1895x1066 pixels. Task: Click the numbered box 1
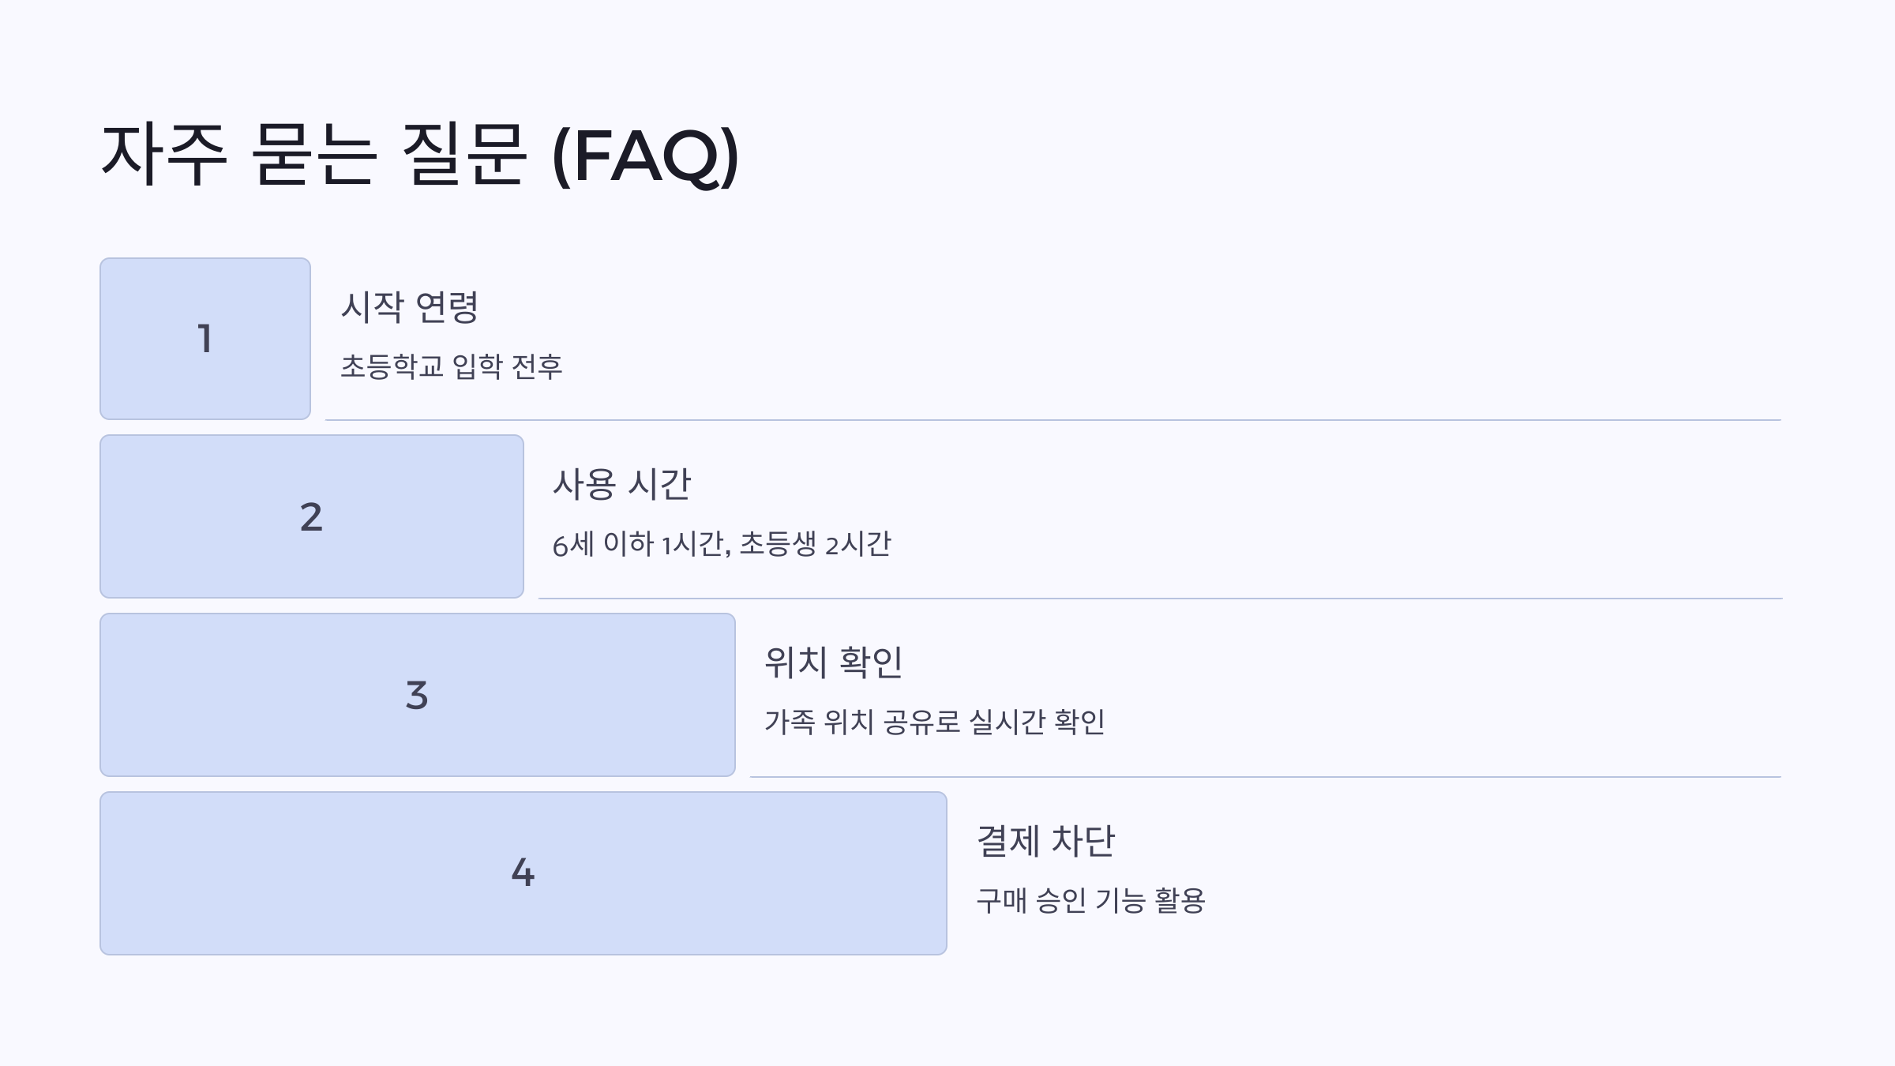(205, 339)
